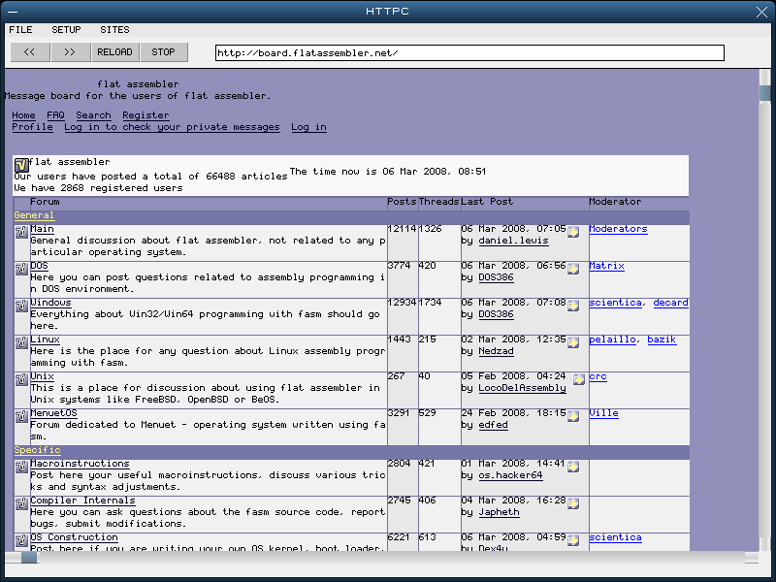Reload the page with RELOAD button
Image resolution: width=776 pixels, height=582 pixels.
tap(114, 52)
